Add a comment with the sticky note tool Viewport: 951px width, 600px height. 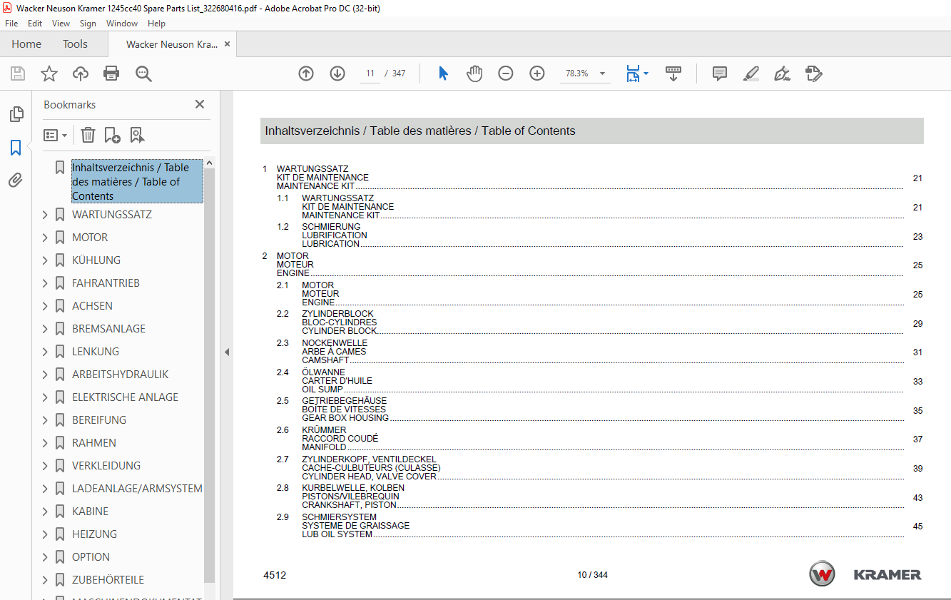point(720,73)
